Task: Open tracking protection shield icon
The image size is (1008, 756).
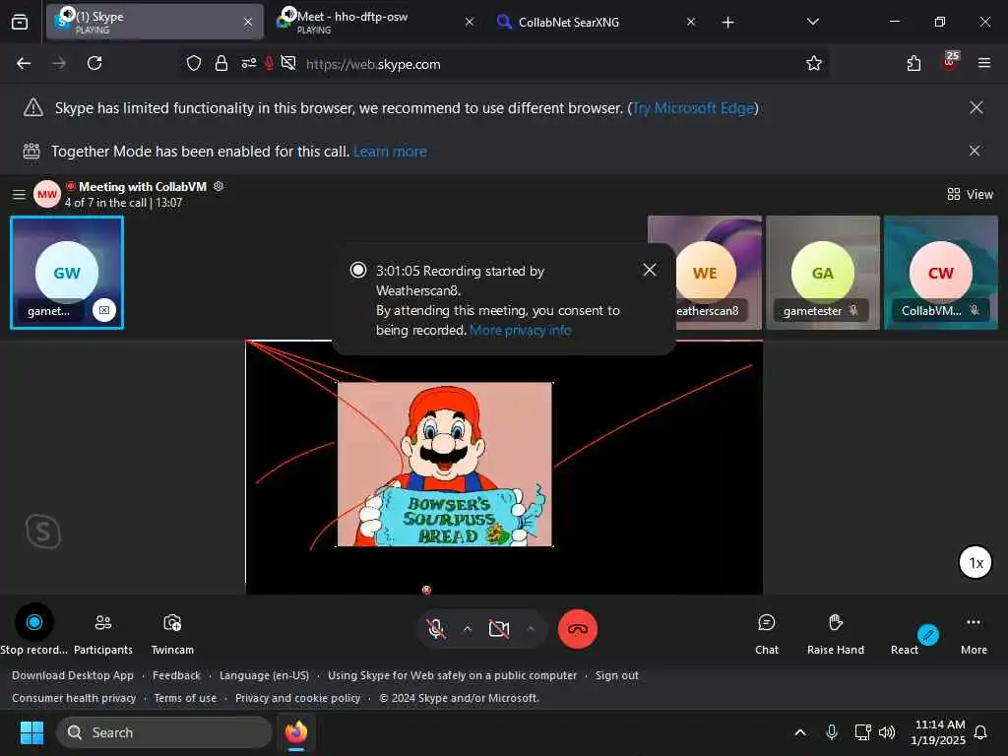Action: (194, 63)
